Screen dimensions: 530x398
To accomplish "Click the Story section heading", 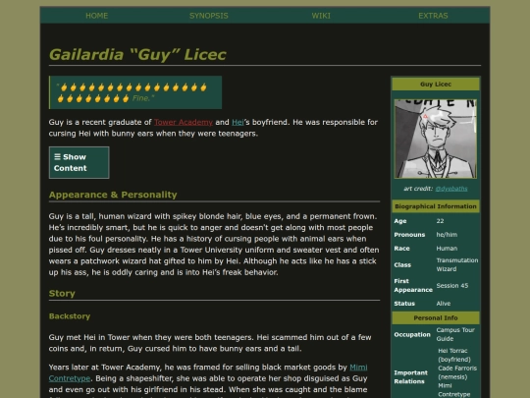I will point(62,293).
